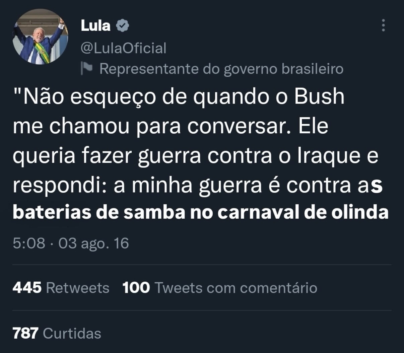Click the tweet line mentioning "Bush"
The height and width of the screenshot is (353, 404).
(179, 97)
